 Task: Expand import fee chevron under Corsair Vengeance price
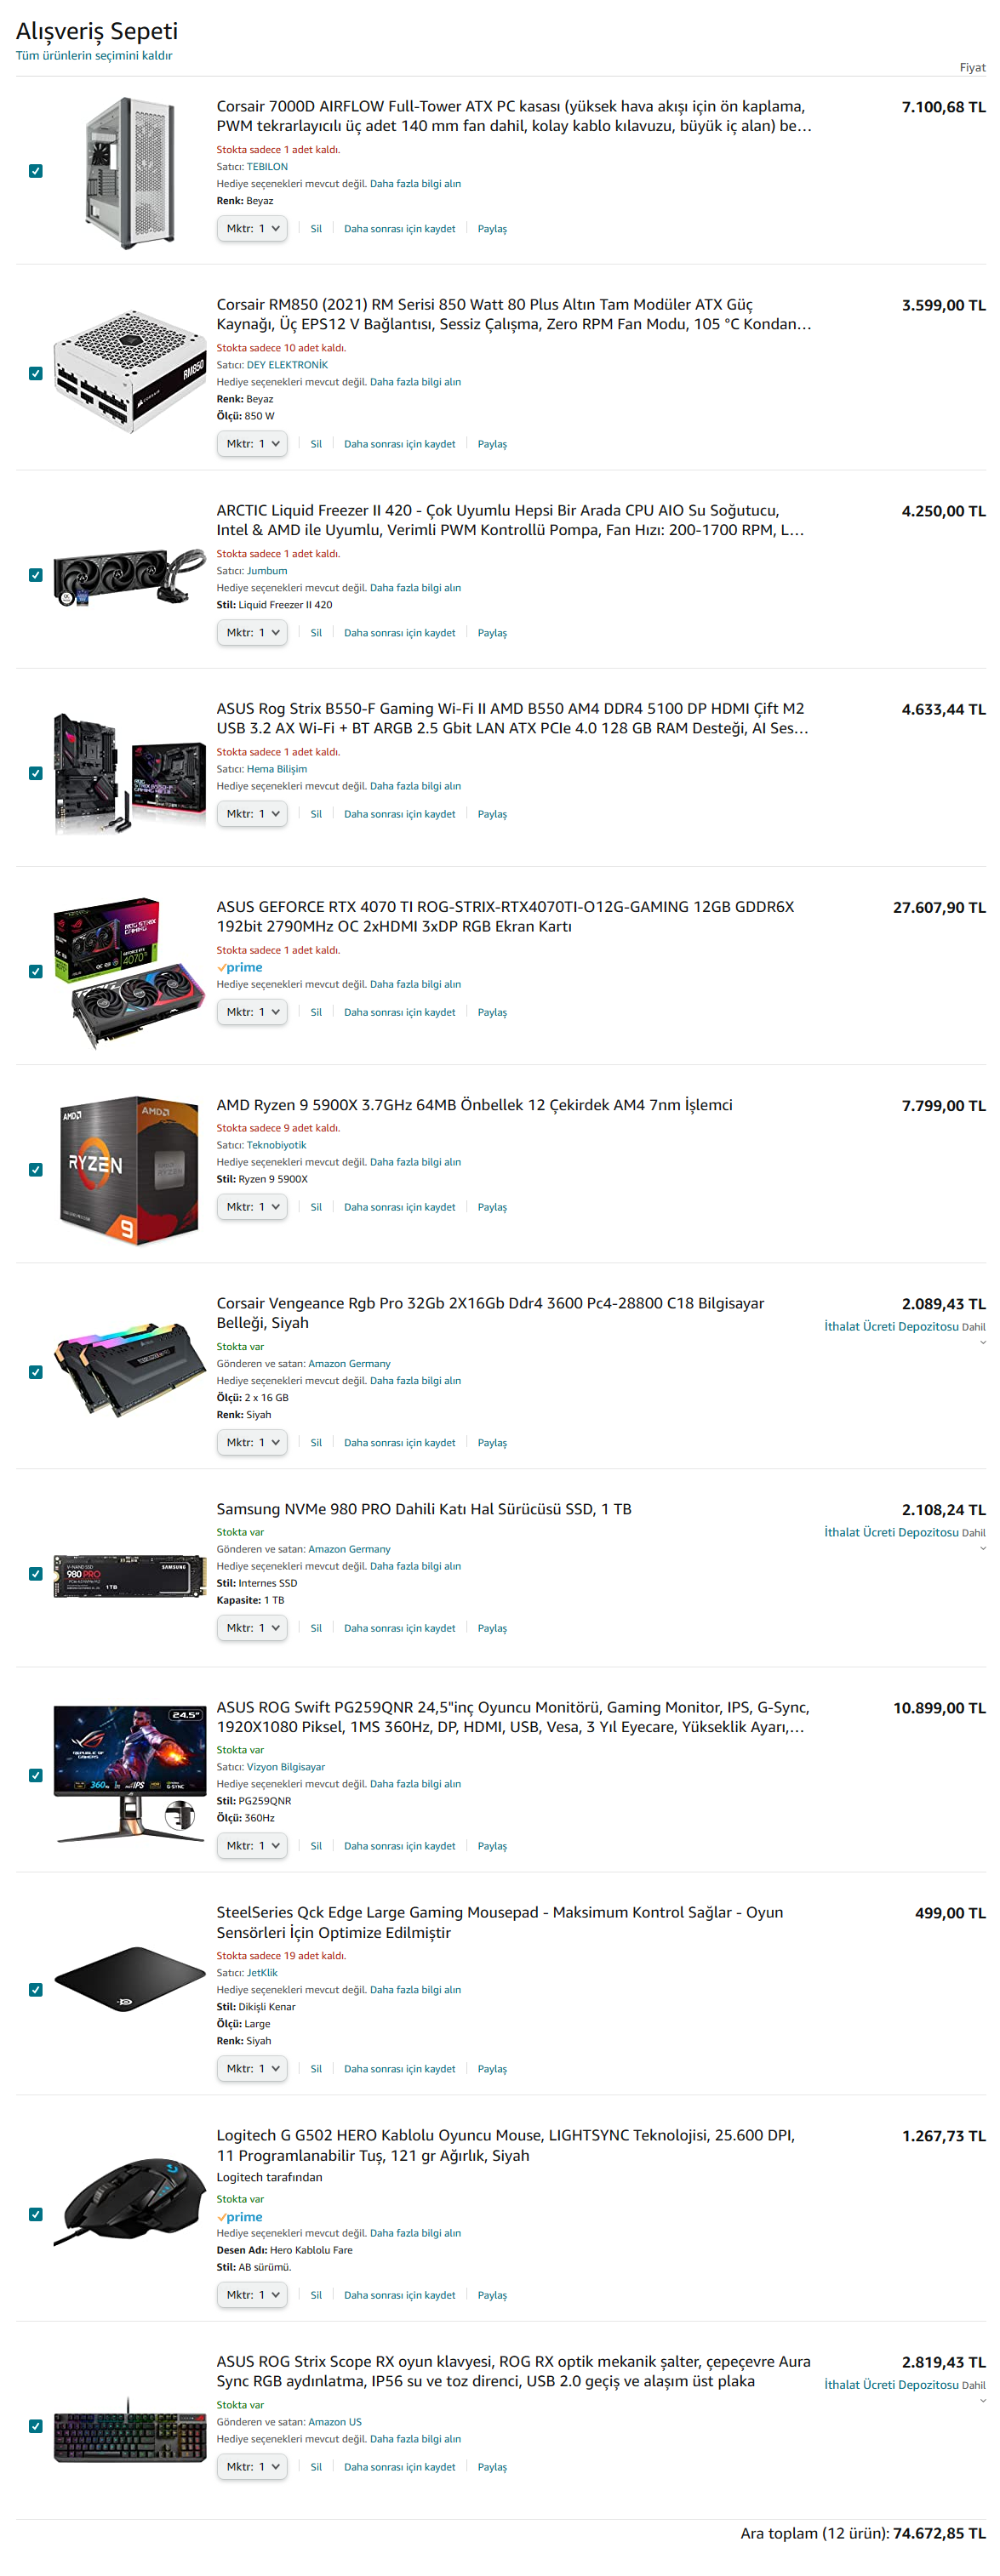(x=982, y=1342)
